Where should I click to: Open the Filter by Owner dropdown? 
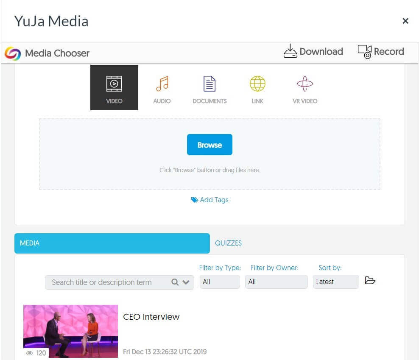(x=277, y=282)
